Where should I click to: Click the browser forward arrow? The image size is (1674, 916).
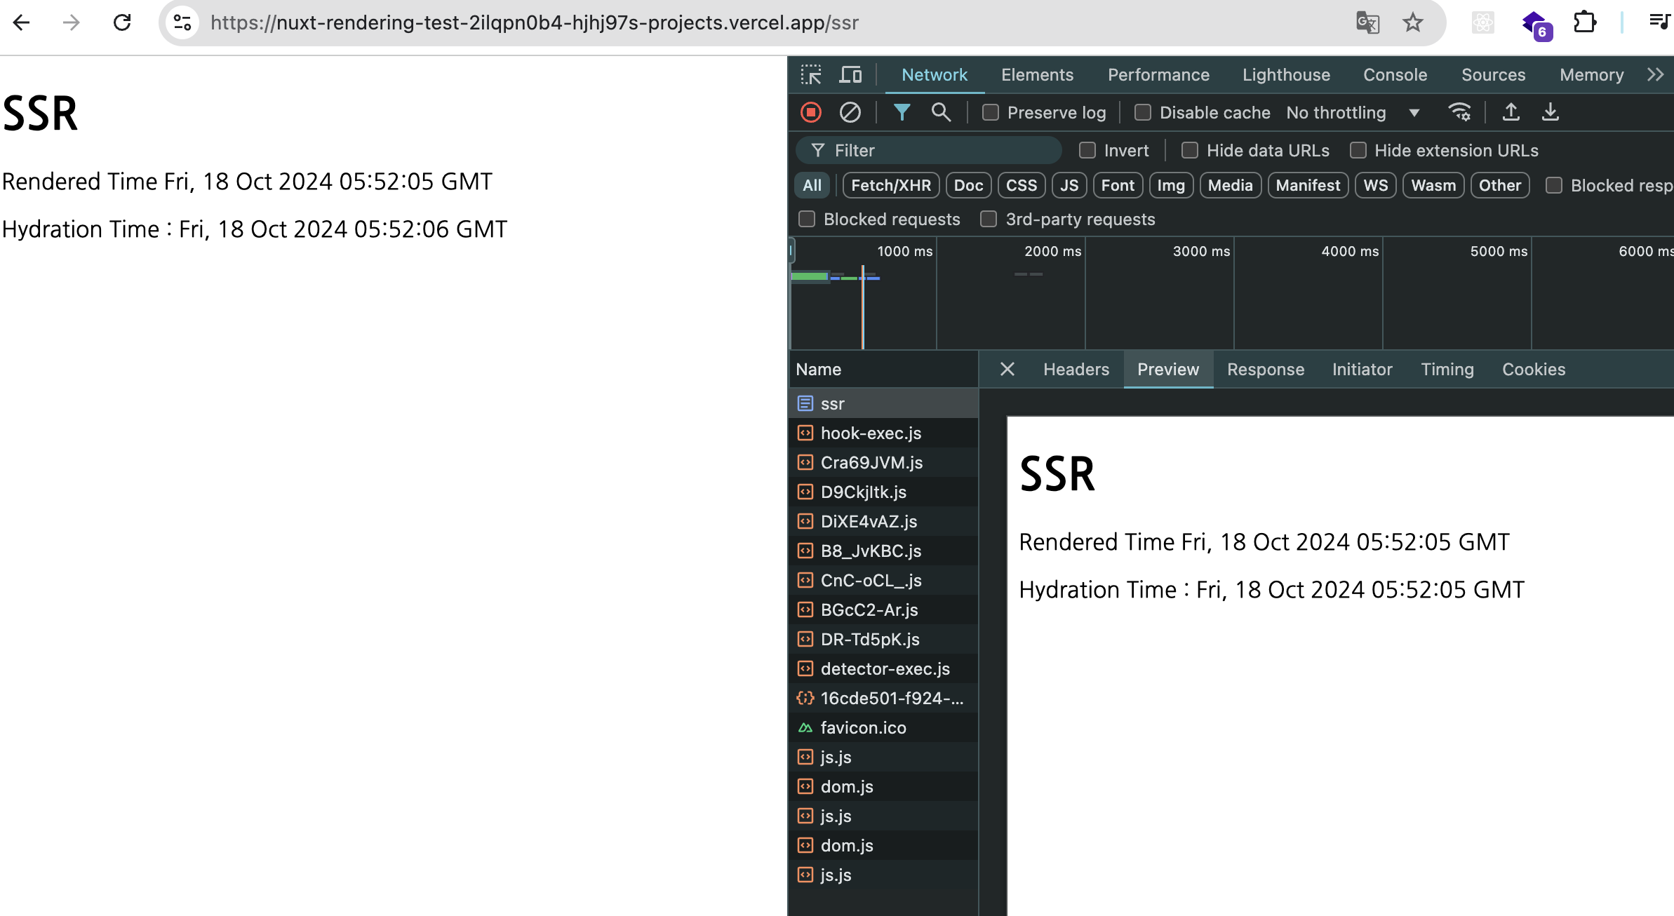pos(71,22)
